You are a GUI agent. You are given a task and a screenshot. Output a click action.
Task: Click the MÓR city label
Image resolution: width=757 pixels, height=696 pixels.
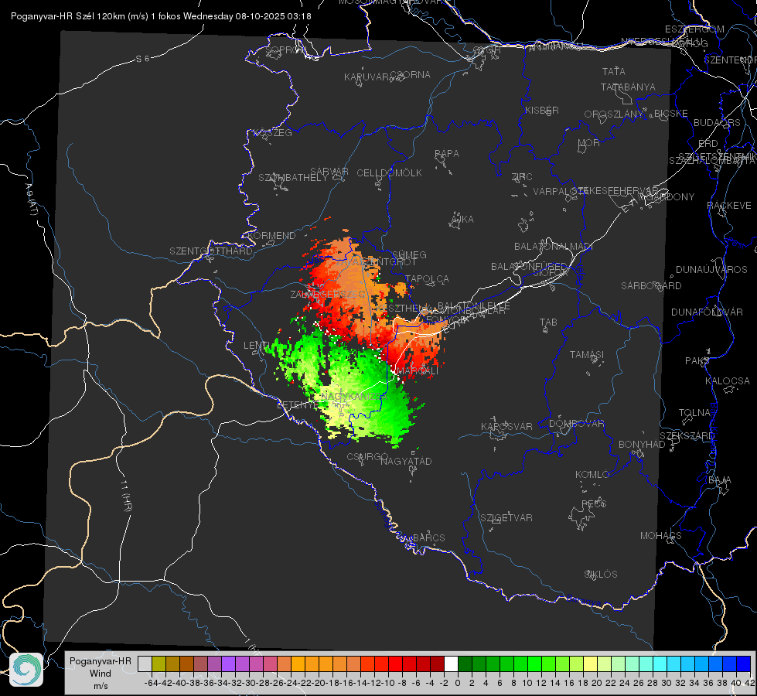tap(589, 142)
